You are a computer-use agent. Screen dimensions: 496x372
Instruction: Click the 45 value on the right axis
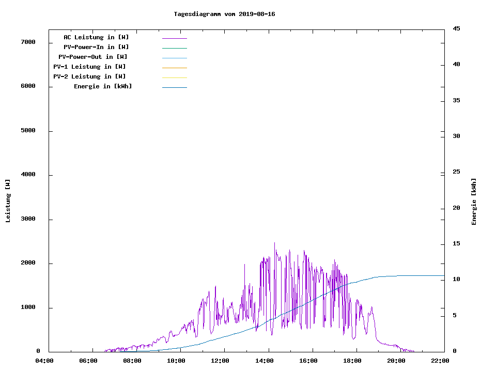[456, 28]
